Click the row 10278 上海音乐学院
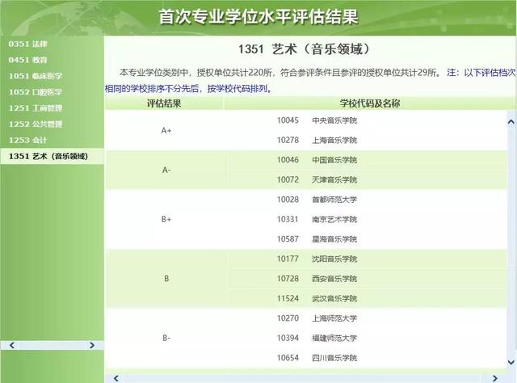The height and width of the screenshot is (383, 517). tap(367, 141)
